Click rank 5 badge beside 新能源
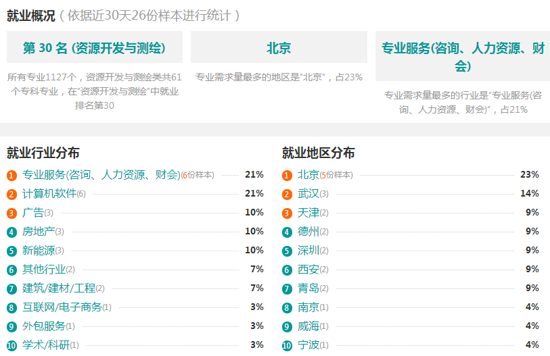The image size is (550, 356). click(12, 251)
